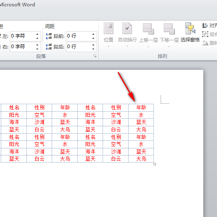The width and height of the screenshot is (217, 217).
Task: Expand the 下移一层 dropdown arrow
Action: point(169,47)
